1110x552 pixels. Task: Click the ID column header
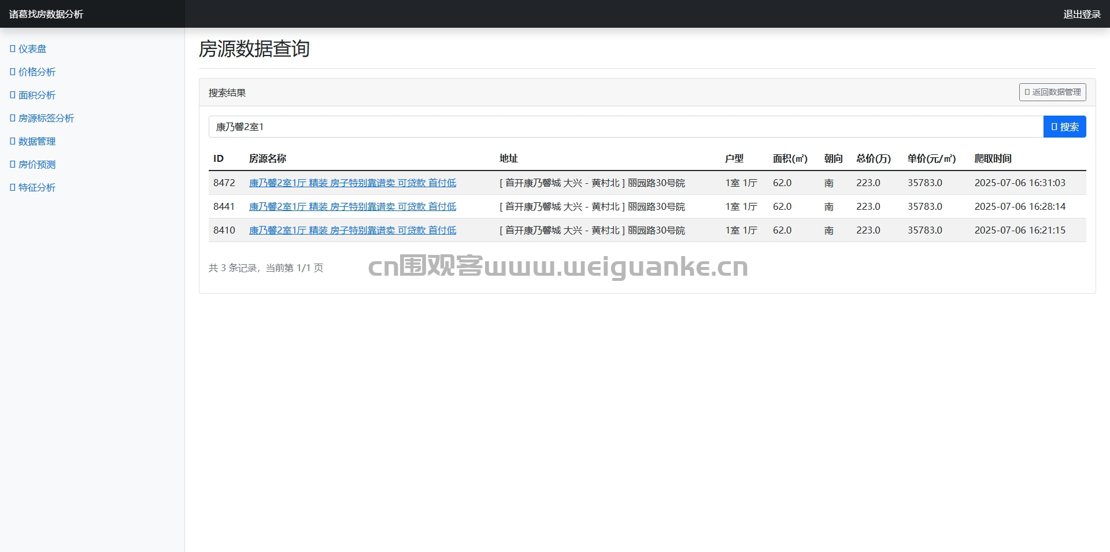pyautogui.click(x=219, y=159)
